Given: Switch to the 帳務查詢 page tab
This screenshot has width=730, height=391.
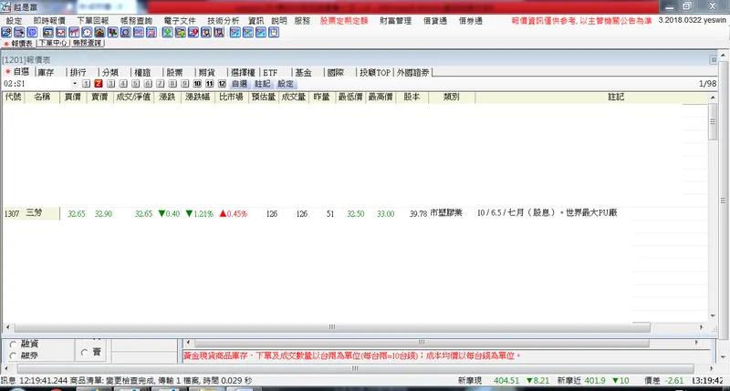Looking at the screenshot, I should pos(87,43).
